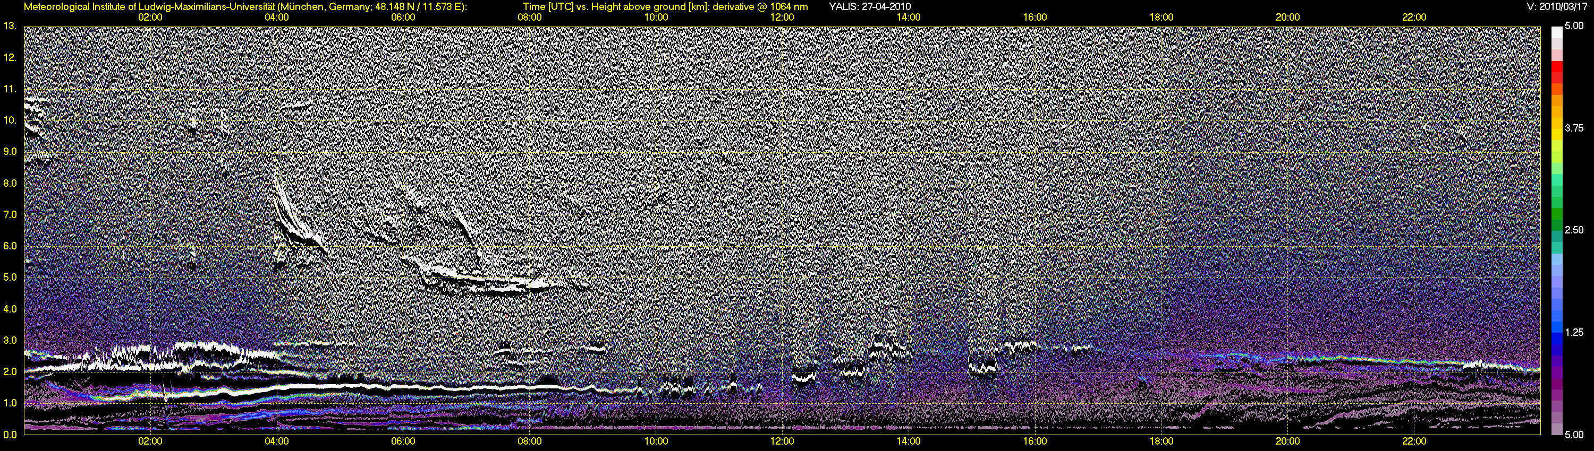Click the 06:00 label on the upper time axis
The image size is (1594, 451).
click(403, 18)
